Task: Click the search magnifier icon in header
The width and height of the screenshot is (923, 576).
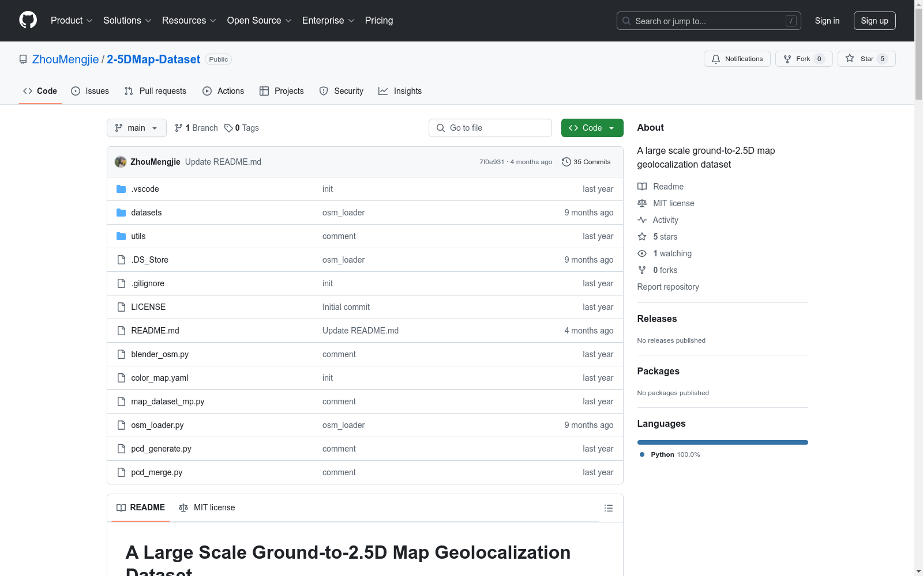Action: pyautogui.click(x=626, y=21)
